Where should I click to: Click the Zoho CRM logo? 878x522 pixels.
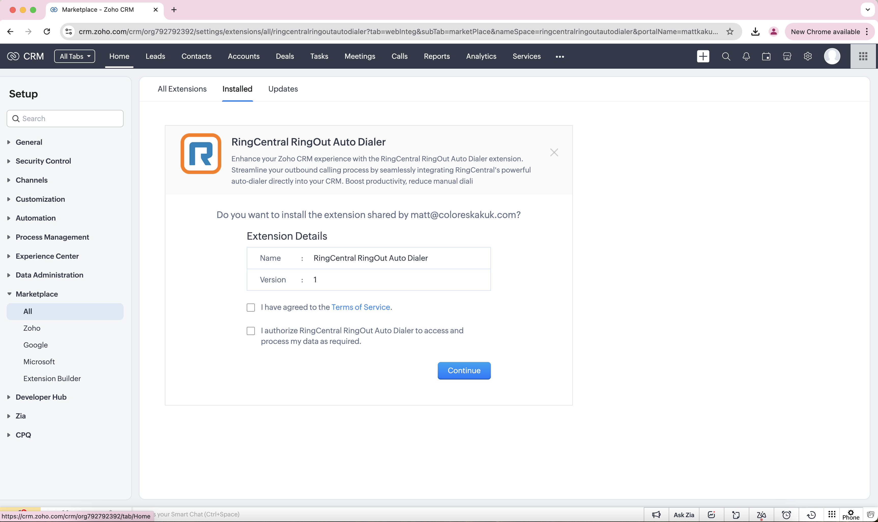coord(25,56)
